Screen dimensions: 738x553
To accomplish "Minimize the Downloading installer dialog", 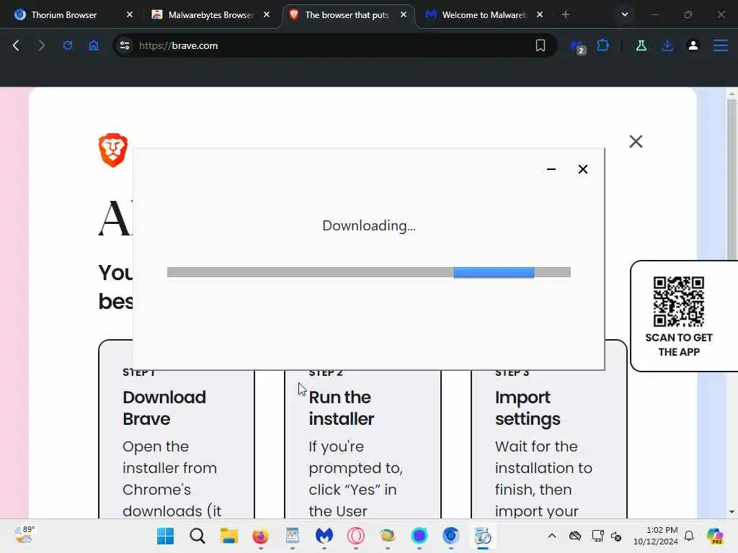I will (x=551, y=169).
